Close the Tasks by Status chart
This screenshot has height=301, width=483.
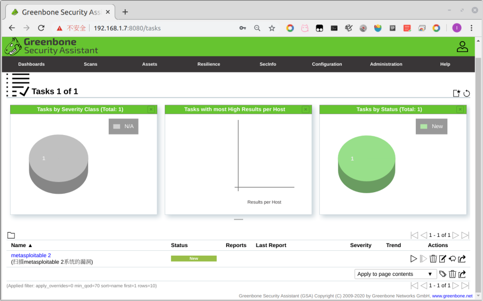pos(460,109)
